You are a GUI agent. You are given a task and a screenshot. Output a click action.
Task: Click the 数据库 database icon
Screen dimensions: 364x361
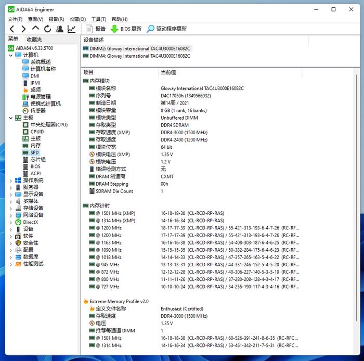18,257
